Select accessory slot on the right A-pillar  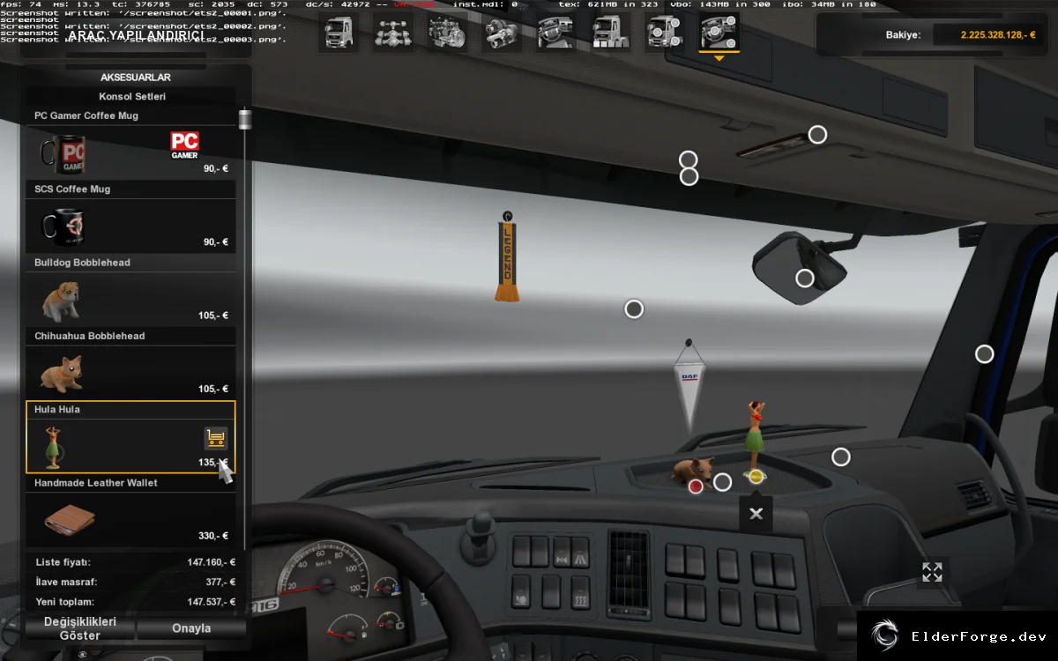[x=985, y=354]
